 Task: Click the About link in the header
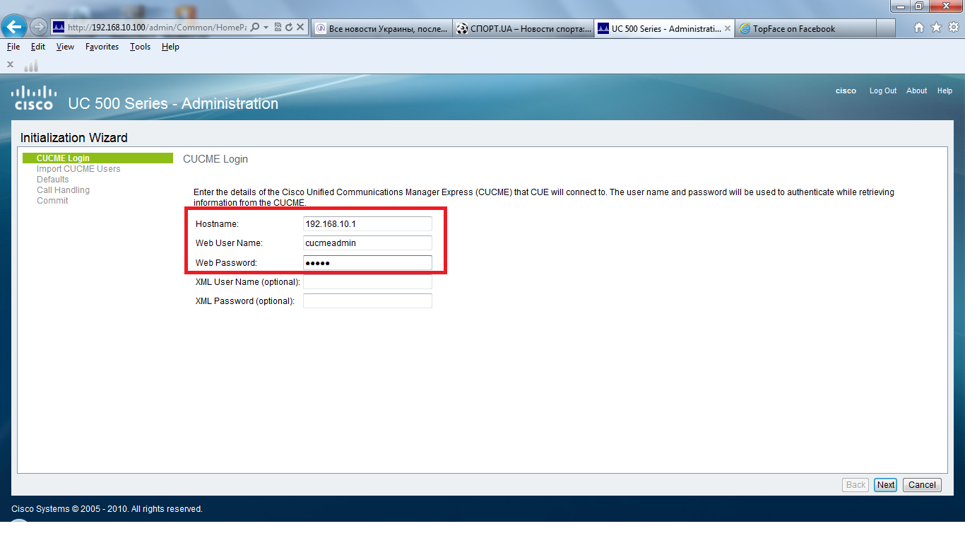916,90
